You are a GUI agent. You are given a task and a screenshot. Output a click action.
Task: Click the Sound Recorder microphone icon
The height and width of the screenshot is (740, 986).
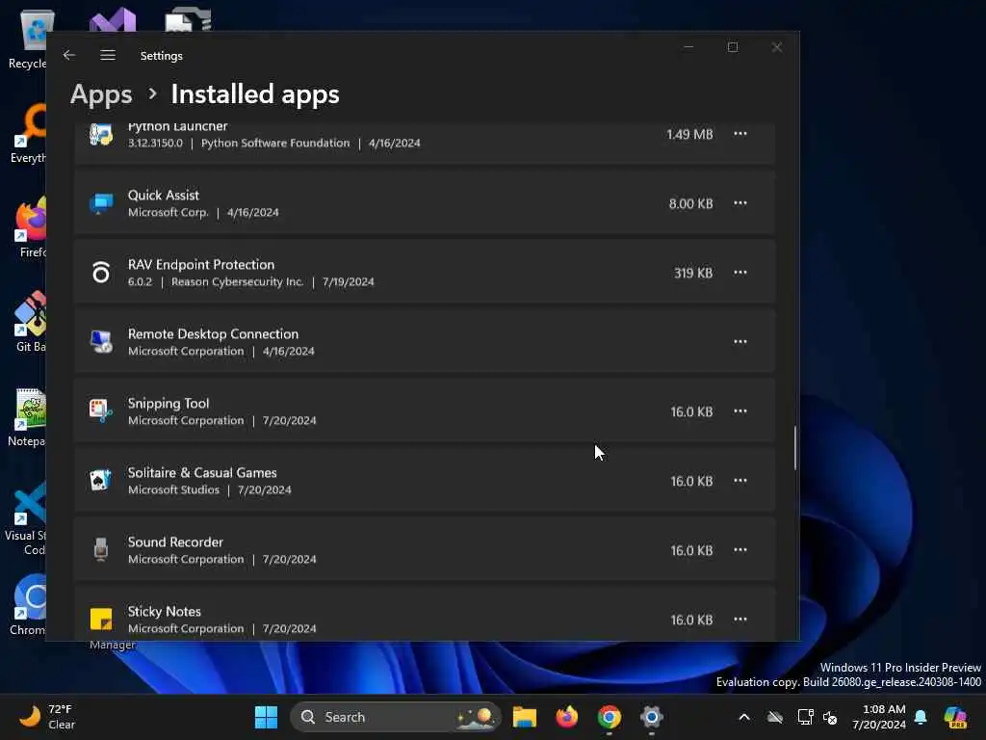(100, 549)
